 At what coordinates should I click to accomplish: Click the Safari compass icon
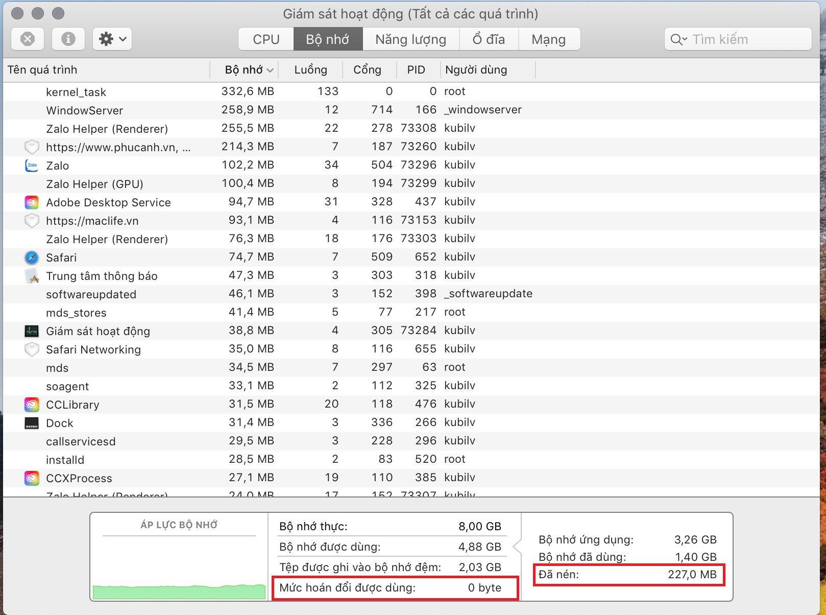(x=32, y=257)
